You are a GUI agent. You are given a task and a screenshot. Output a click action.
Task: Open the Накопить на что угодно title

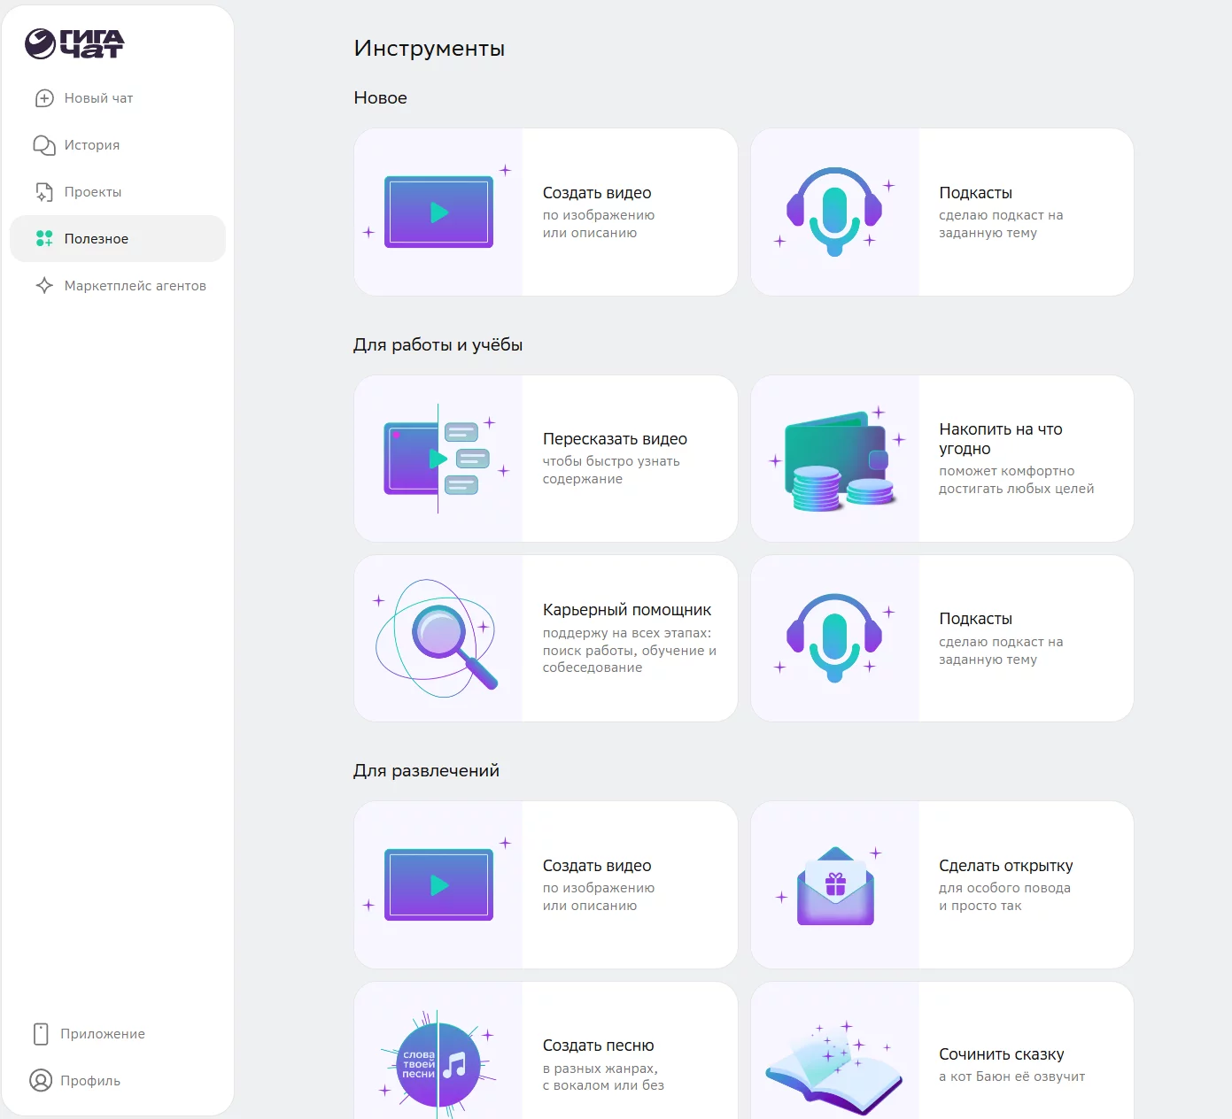pyautogui.click(x=1000, y=439)
